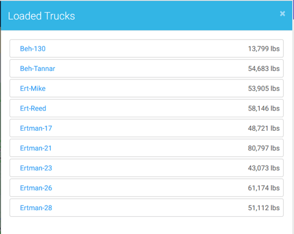Click the 43,073 lbs weight value

click(x=263, y=168)
